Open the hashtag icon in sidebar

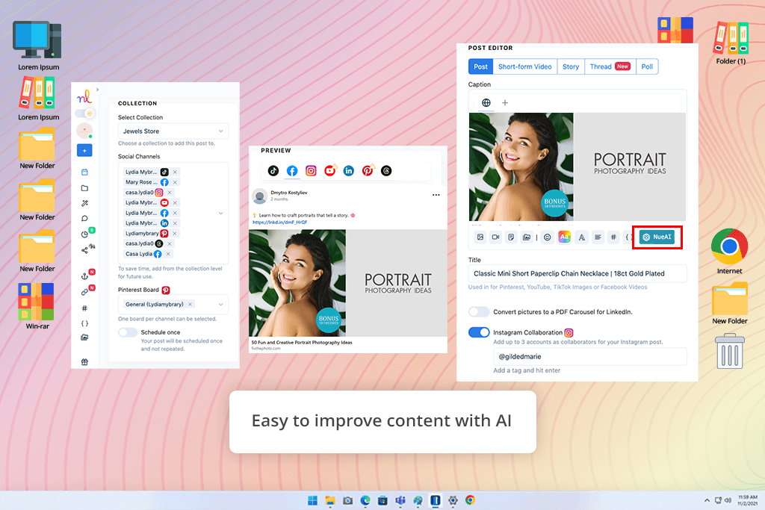[84, 308]
